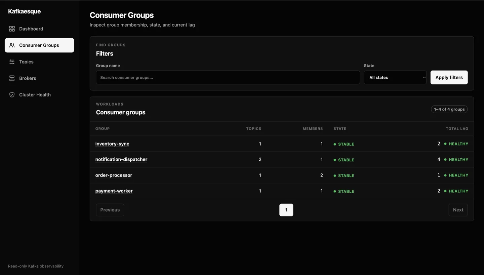Go to Topics label in the sidebar

(26, 62)
